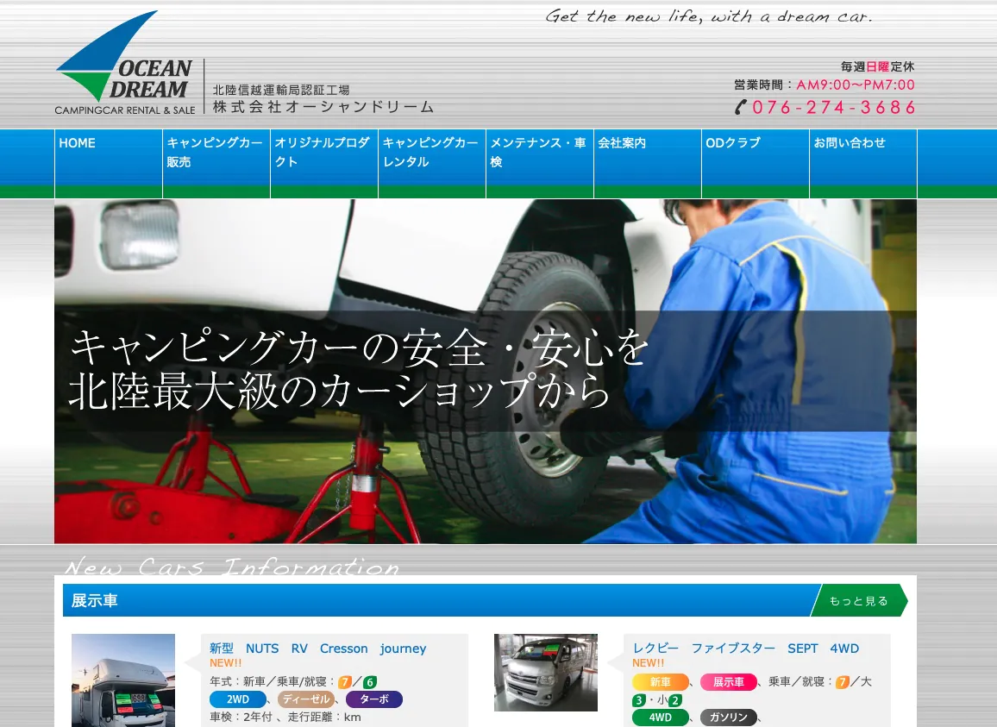997x727 pixels.
Task: Click the blue 2WD badge
Action: [238, 699]
